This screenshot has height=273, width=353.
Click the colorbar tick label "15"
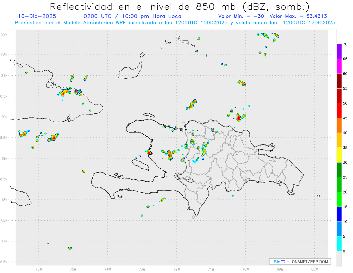click(x=345, y=207)
